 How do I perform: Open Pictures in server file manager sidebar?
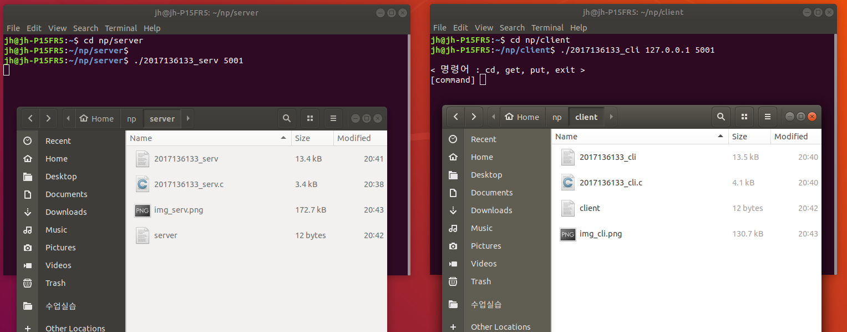(71, 248)
